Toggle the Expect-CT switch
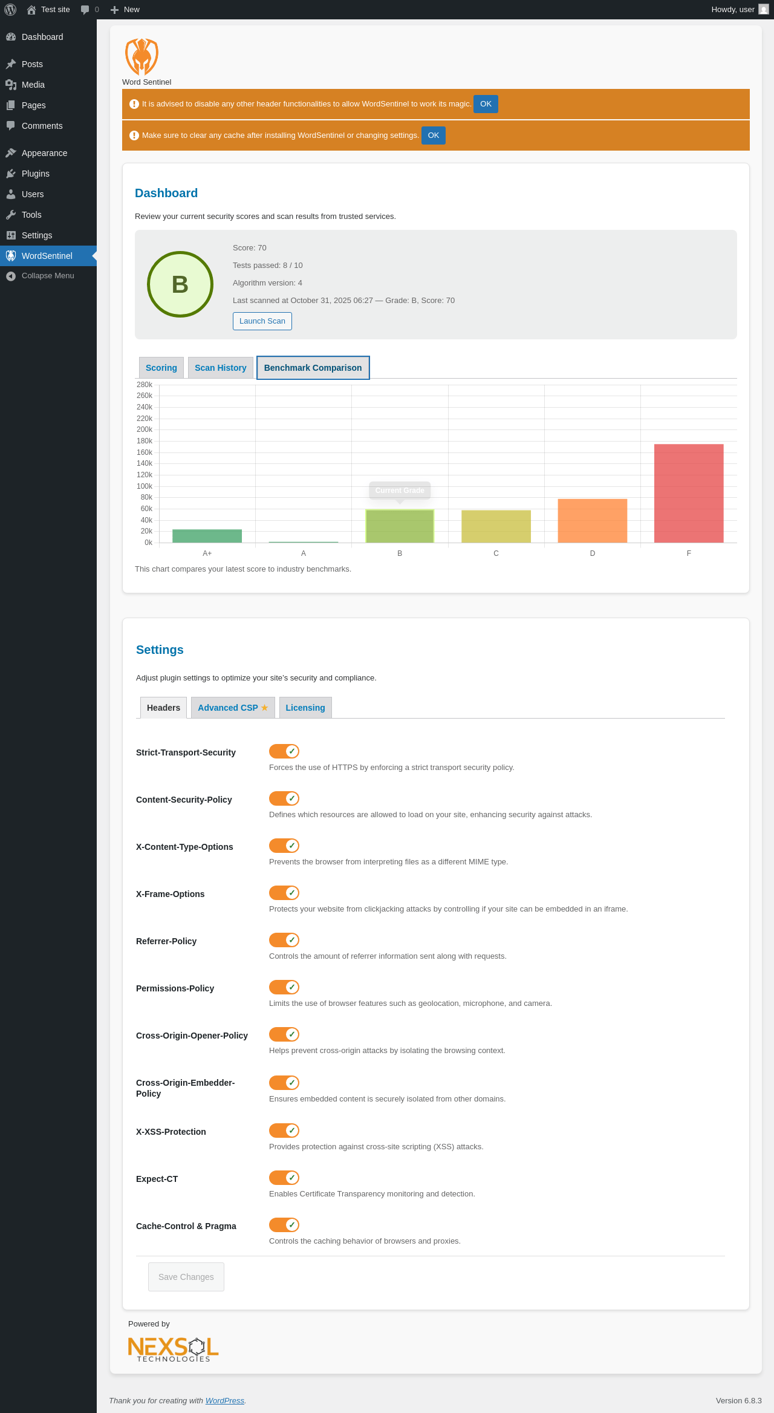The height and width of the screenshot is (1413, 774). click(x=284, y=1178)
